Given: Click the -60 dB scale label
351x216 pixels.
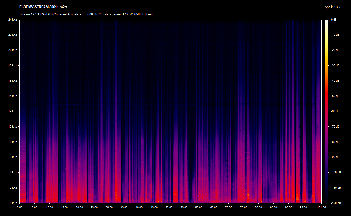Looking at the screenshot, I should pyautogui.click(x=335, y=111).
